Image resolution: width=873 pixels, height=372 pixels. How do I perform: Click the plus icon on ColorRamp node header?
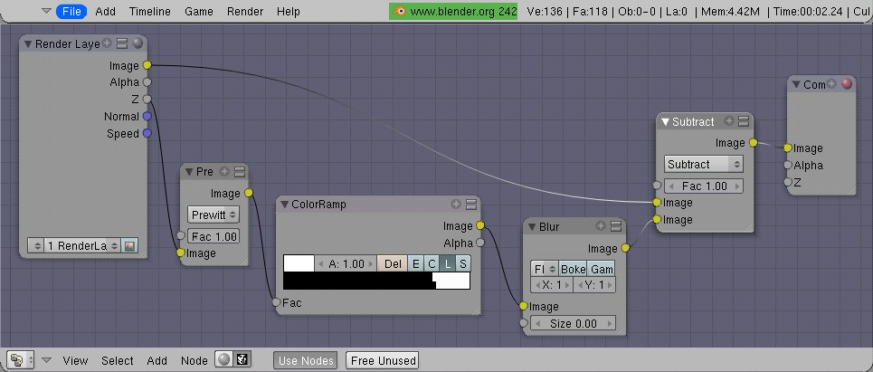pyautogui.click(x=456, y=205)
